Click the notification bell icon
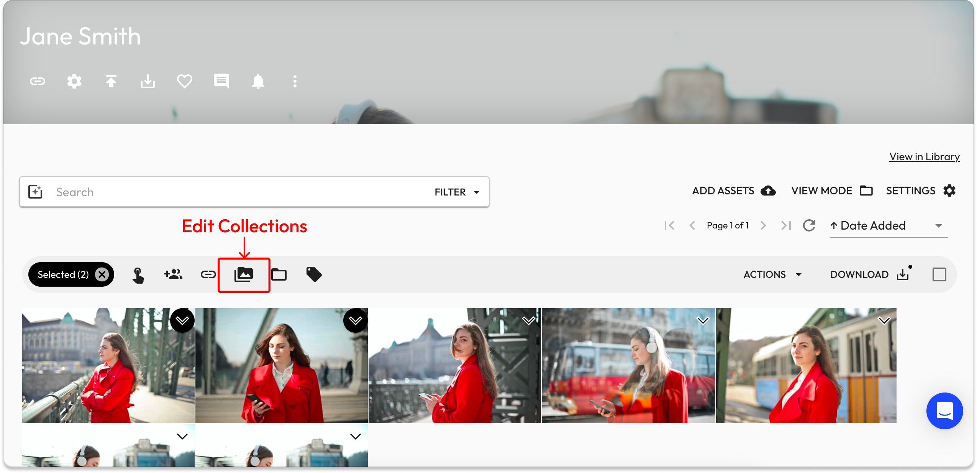The width and height of the screenshot is (977, 473). (x=258, y=81)
